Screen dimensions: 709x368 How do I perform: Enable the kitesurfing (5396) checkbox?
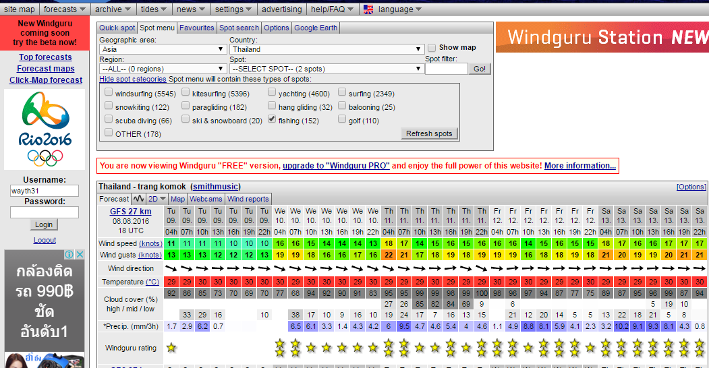point(186,92)
